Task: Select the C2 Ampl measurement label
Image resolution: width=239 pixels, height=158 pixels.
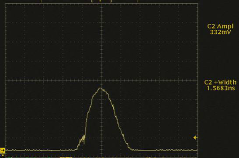Action: (x=220, y=26)
